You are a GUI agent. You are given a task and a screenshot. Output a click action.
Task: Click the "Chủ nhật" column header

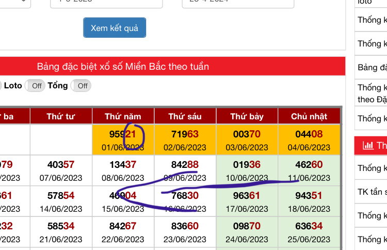(x=309, y=117)
